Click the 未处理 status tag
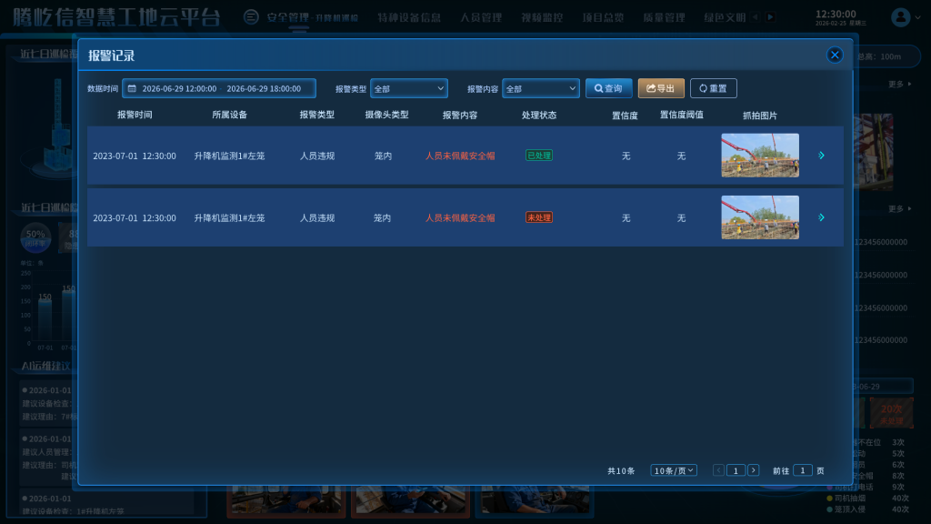The width and height of the screenshot is (931, 524). [538, 217]
